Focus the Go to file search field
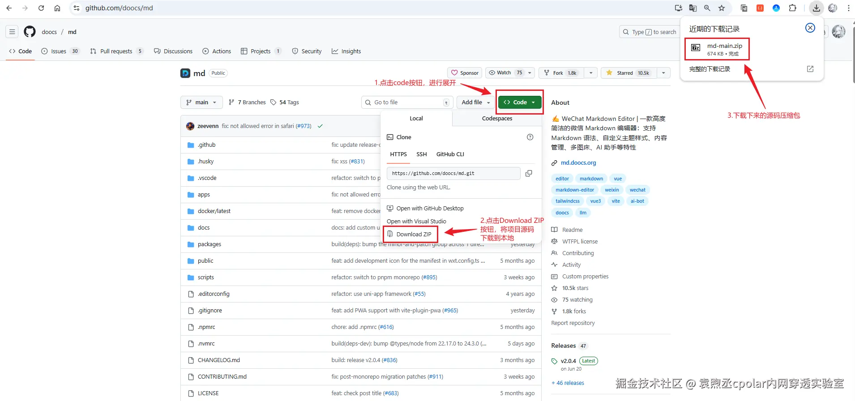 407,102
